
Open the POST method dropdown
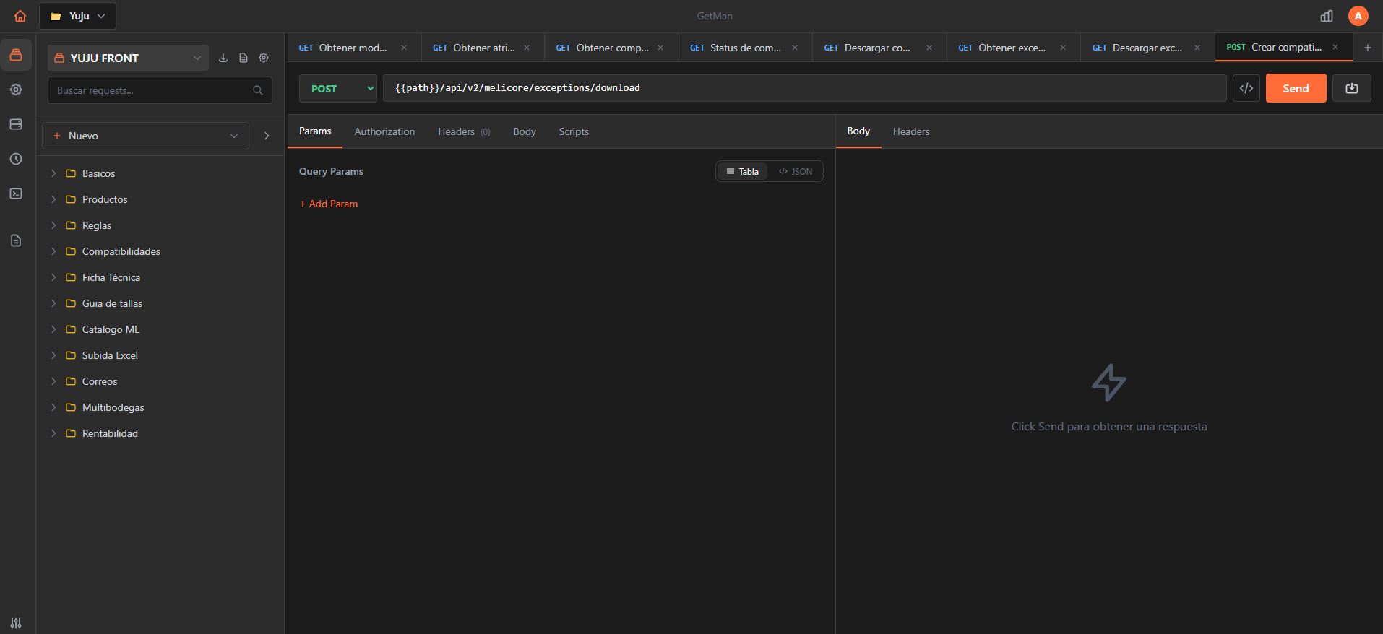338,88
